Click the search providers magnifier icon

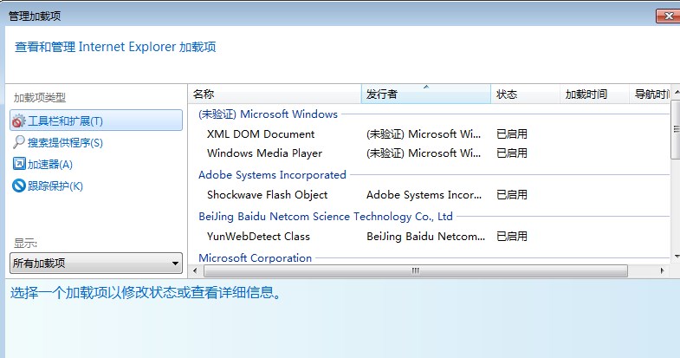click(19, 142)
